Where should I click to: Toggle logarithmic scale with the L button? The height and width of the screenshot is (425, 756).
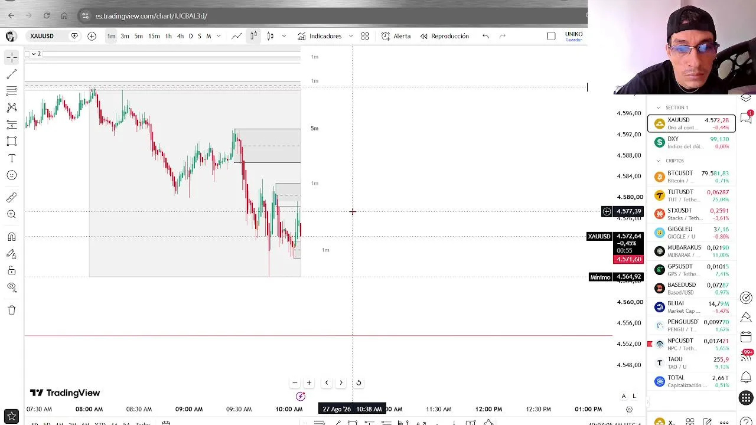[x=634, y=396]
